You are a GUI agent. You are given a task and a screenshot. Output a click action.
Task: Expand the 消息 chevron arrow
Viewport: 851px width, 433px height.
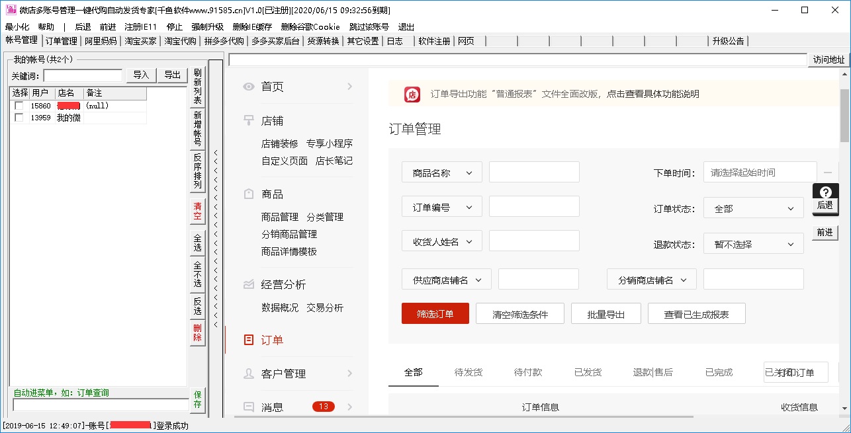coord(349,407)
